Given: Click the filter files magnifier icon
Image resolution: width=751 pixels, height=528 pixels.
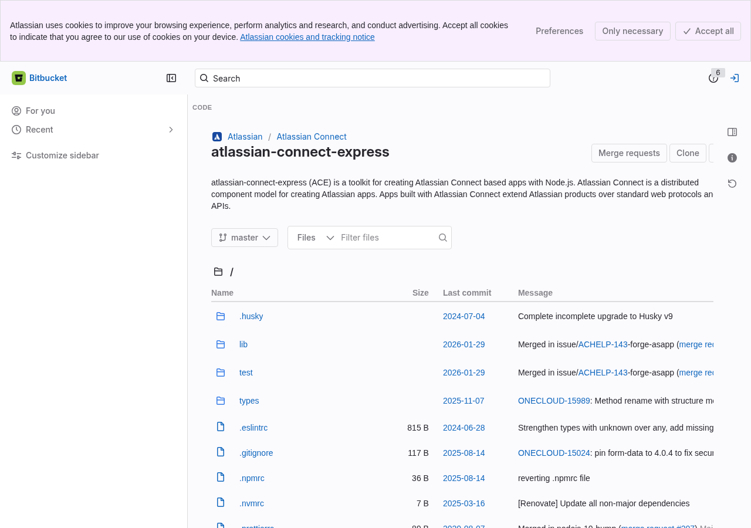Looking at the screenshot, I should click(x=443, y=238).
